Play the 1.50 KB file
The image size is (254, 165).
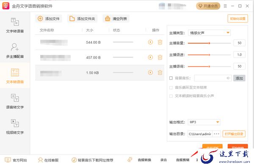coord(150,73)
